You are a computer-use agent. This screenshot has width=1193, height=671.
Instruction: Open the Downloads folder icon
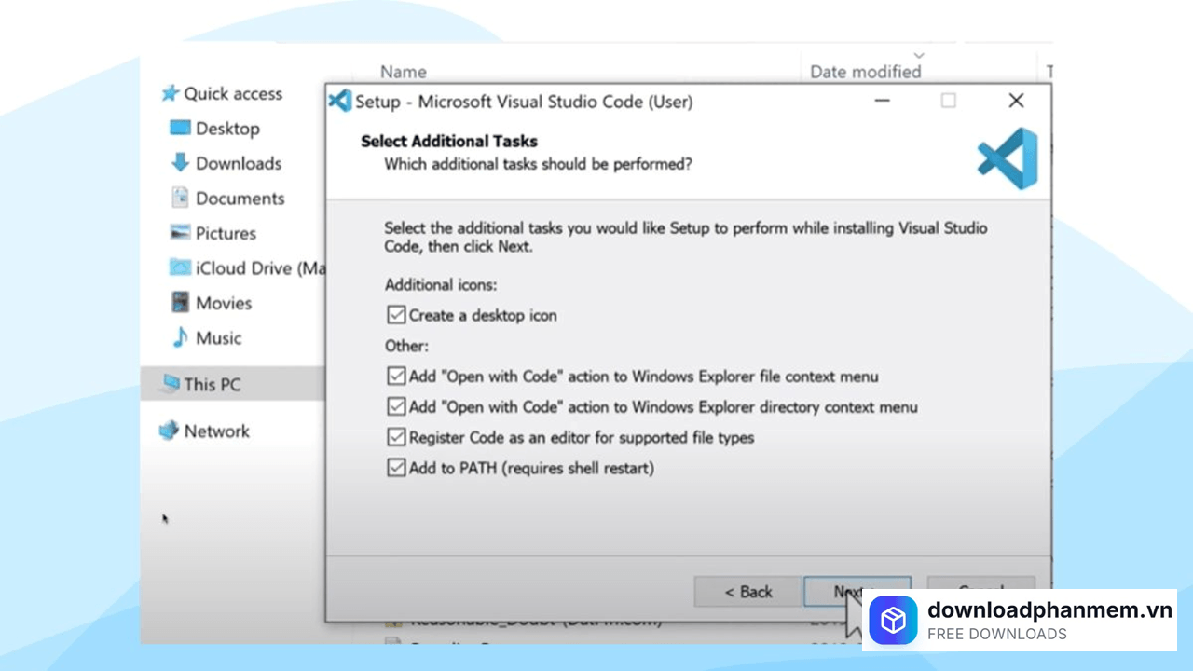180,163
